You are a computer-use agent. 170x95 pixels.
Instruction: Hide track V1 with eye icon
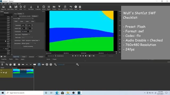[4, 73]
